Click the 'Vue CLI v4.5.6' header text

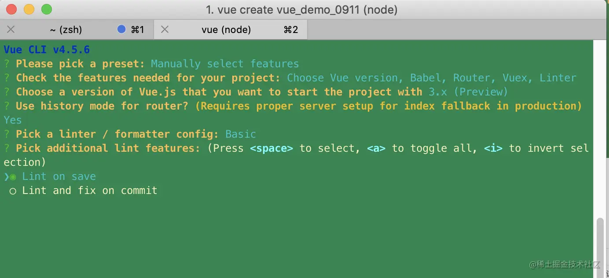[47, 50]
